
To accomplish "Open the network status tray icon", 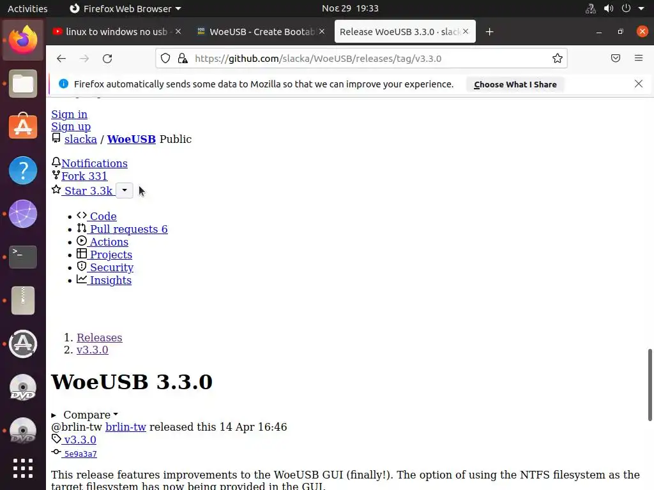I will click(x=591, y=8).
